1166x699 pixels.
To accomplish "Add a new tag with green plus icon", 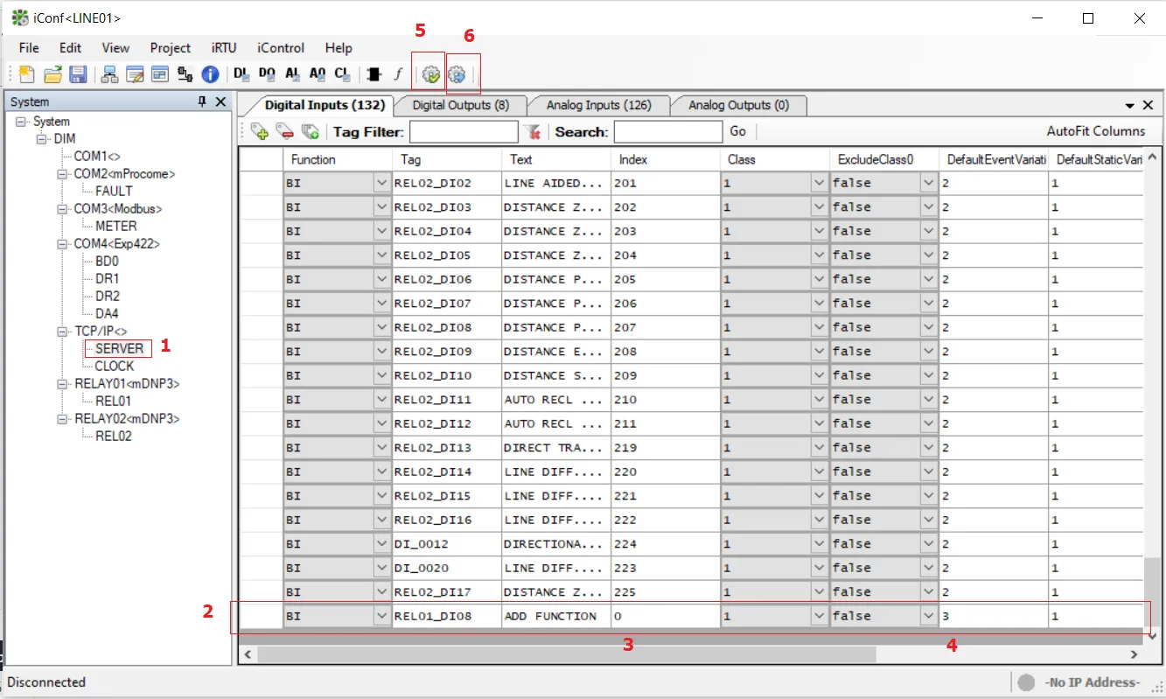I will pyautogui.click(x=260, y=131).
